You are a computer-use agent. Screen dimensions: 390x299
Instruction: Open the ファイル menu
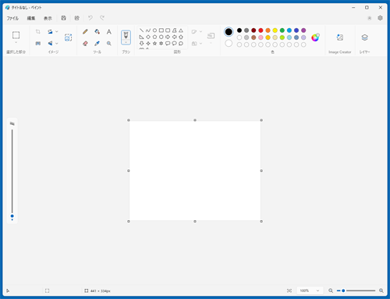12,18
